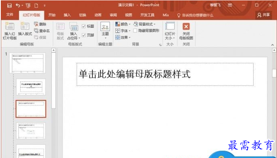This screenshot has height=158, width=277.
Task: Open the 切换 tab
Action: [83, 15]
